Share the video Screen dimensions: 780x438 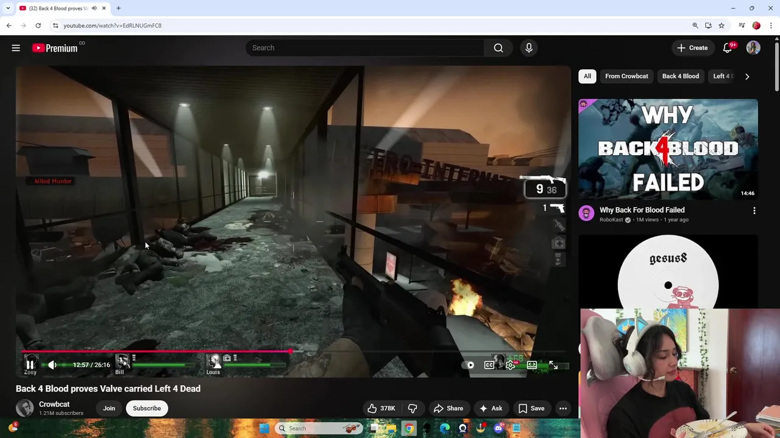(448, 408)
